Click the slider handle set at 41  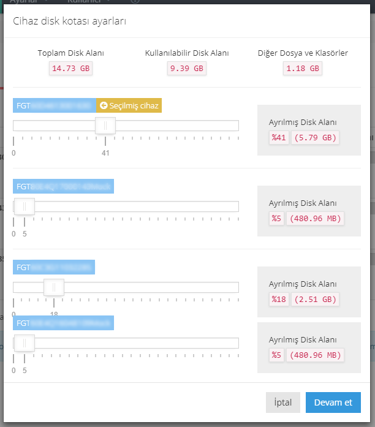coord(105,126)
